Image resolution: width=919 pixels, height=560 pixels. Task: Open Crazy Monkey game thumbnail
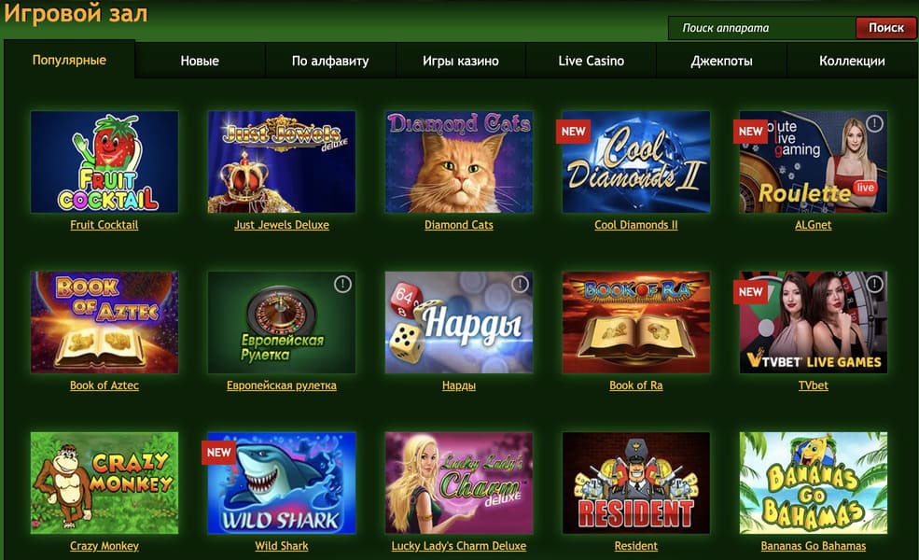(104, 483)
